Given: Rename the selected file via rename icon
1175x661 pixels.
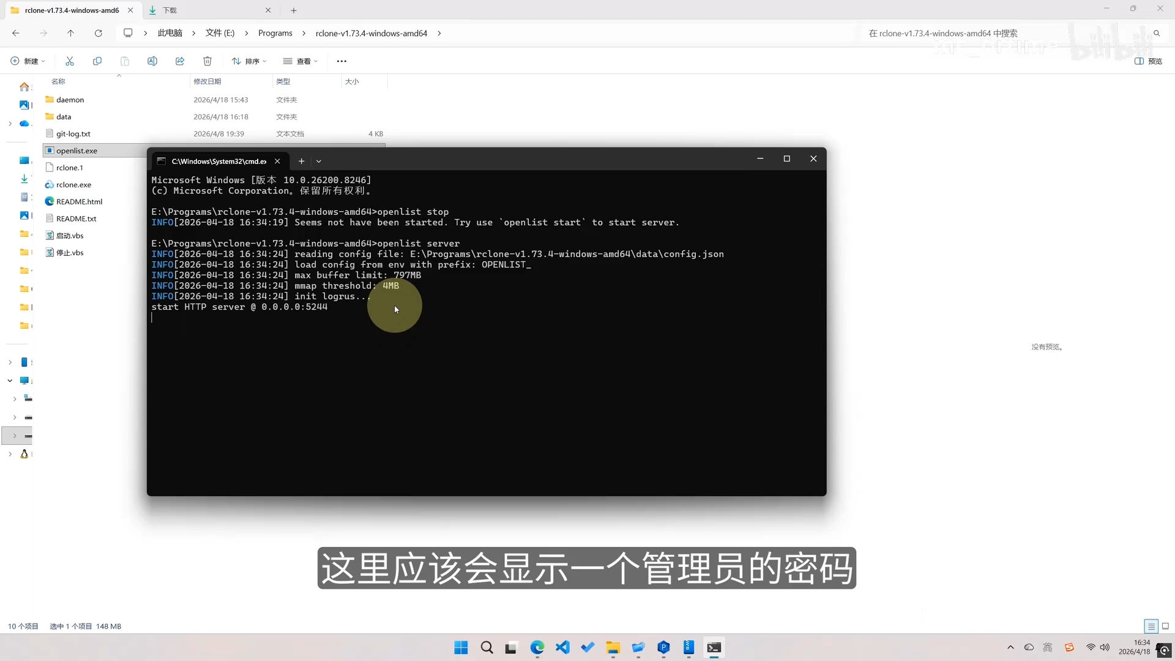Looking at the screenshot, I should pyautogui.click(x=152, y=61).
